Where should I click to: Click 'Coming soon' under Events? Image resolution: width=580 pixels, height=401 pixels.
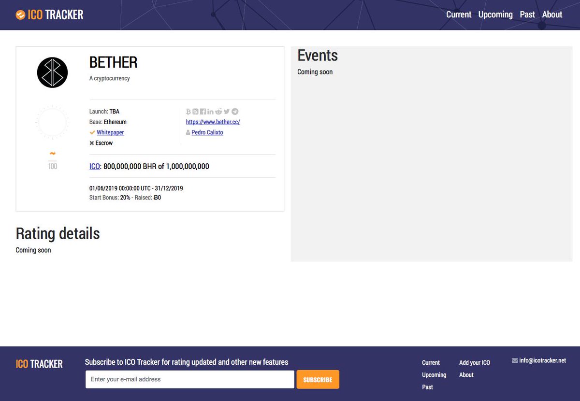315,72
